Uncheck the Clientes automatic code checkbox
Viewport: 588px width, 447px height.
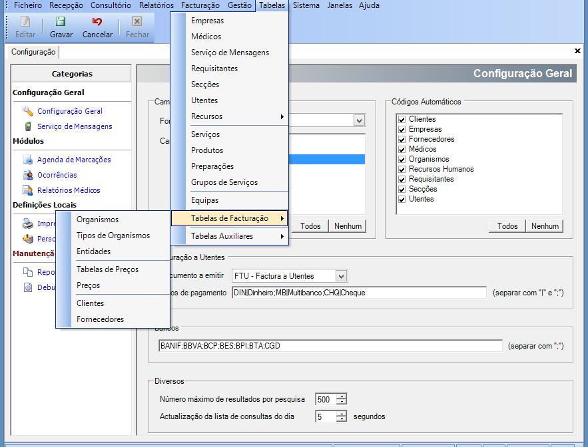[402, 120]
